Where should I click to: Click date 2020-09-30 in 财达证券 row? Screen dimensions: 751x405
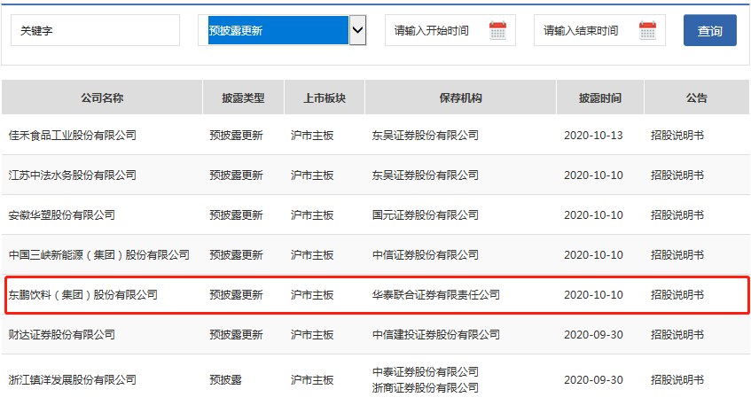coord(593,335)
